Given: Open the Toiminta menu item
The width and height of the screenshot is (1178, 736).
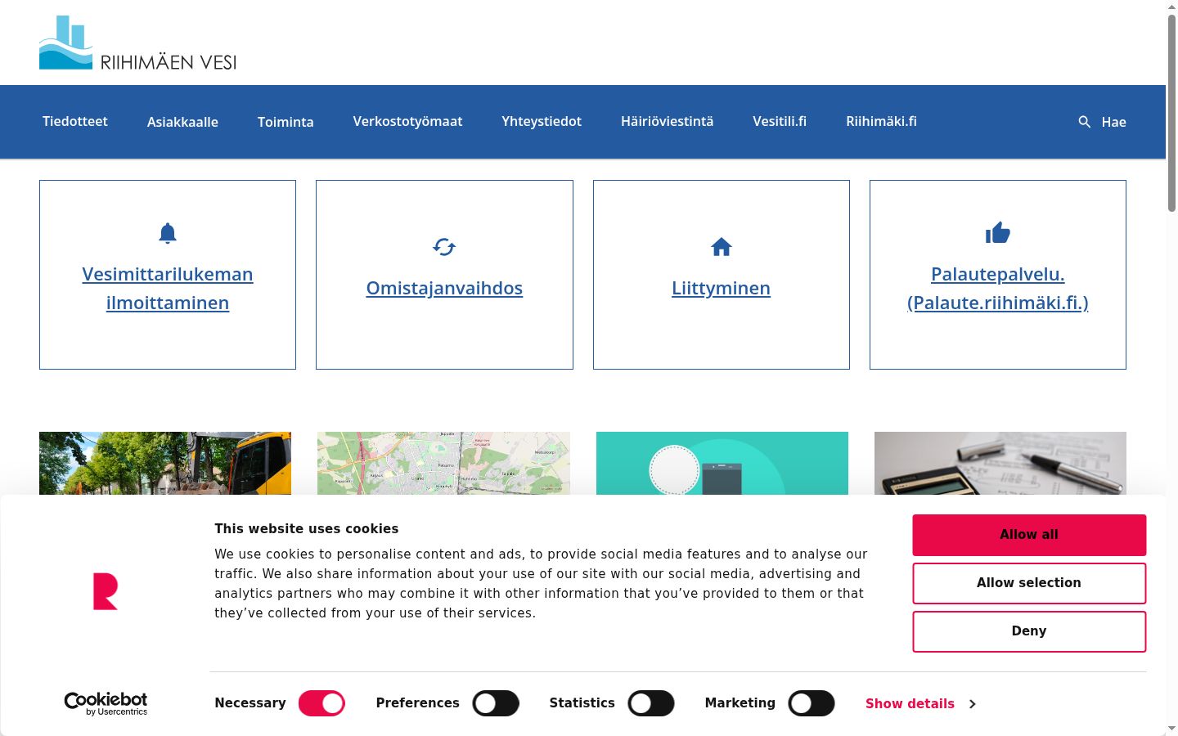Looking at the screenshot, I should click(286, 122).
